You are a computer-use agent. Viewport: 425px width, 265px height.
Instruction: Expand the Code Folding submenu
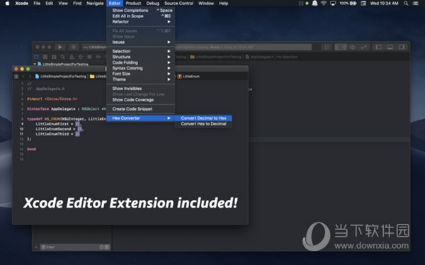click(140, 62)
